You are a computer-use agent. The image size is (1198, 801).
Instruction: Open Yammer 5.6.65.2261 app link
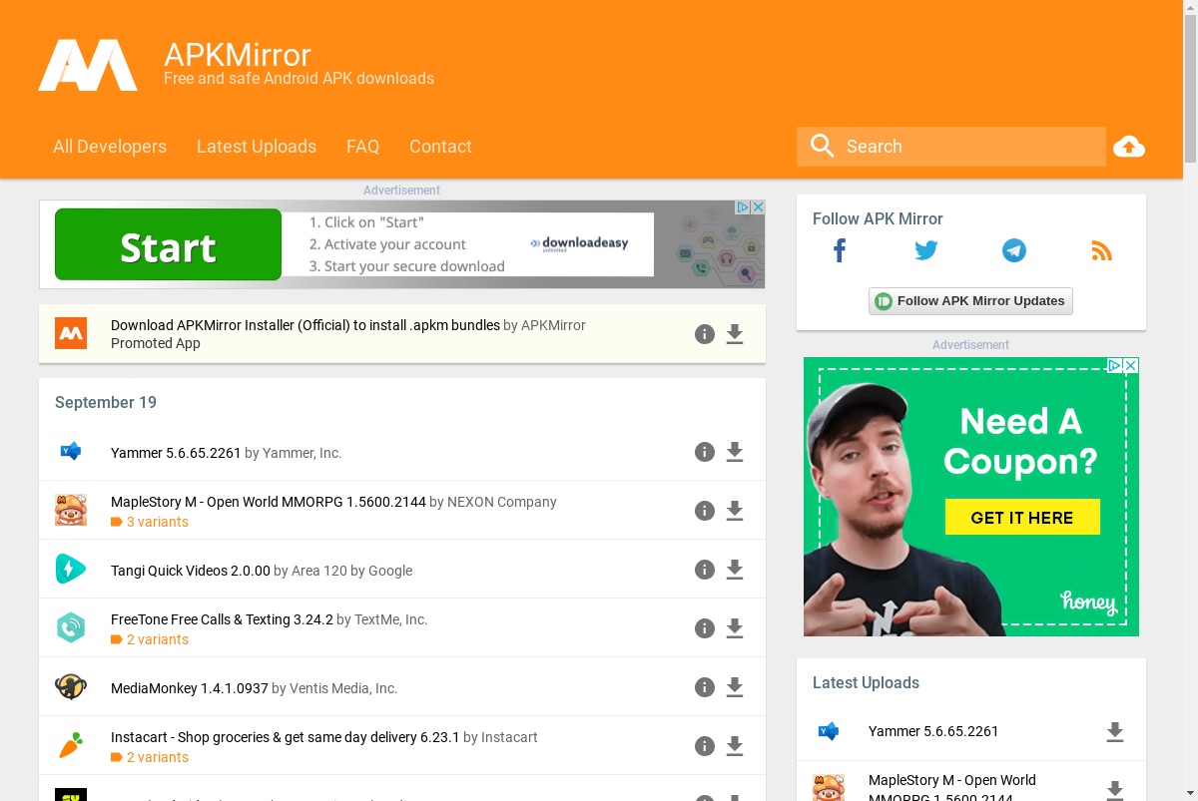coord(176,453)
